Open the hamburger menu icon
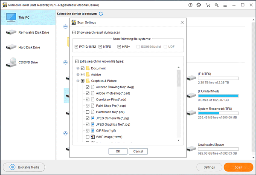This screenshot has width=256, height=175. pos(225,5)
